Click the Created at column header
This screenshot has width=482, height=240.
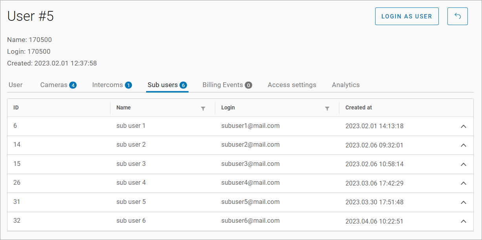click(x=358, y=107)
